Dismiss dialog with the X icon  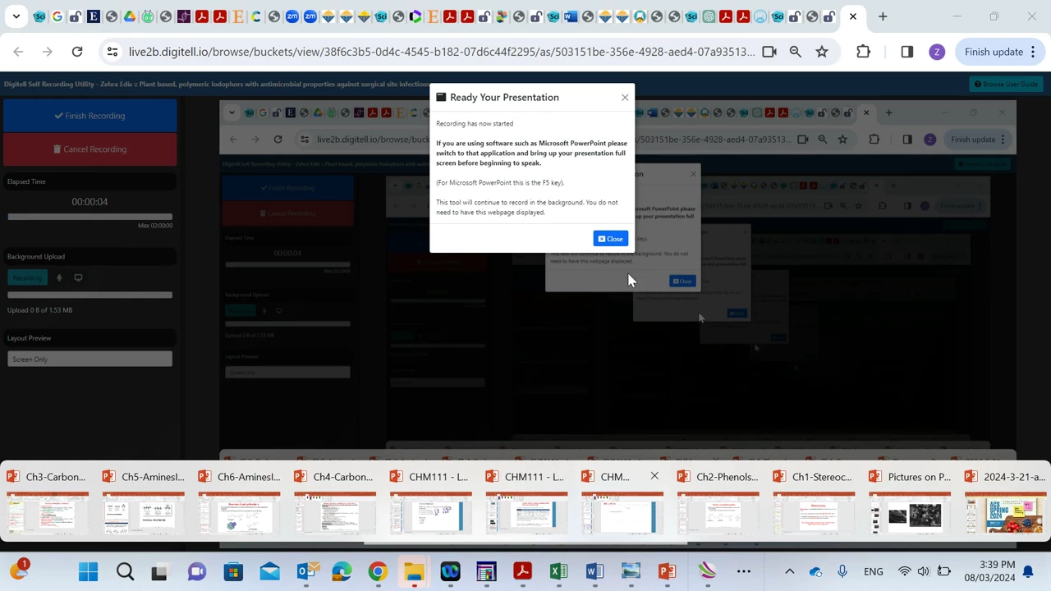coord(625,98)
